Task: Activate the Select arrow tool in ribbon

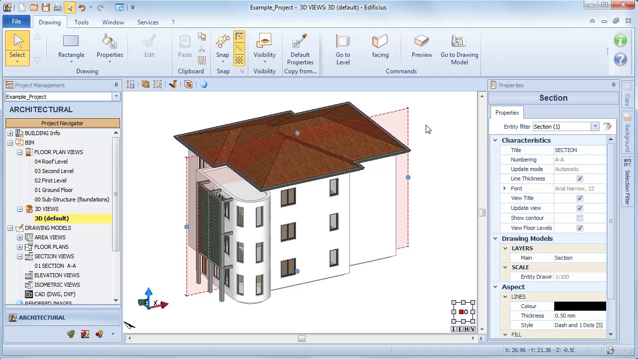Action: [17, 48]
